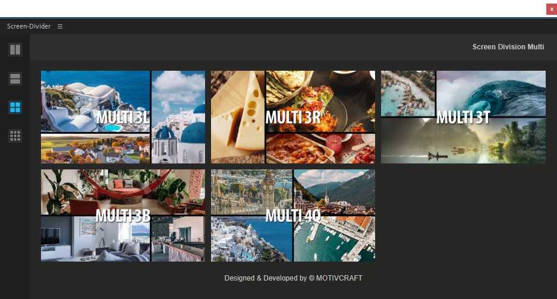Image resolution: width=557 pixels, height=299 pixels.
Task: Select the horizontal two-row split icon
Action: pos(15,78)
